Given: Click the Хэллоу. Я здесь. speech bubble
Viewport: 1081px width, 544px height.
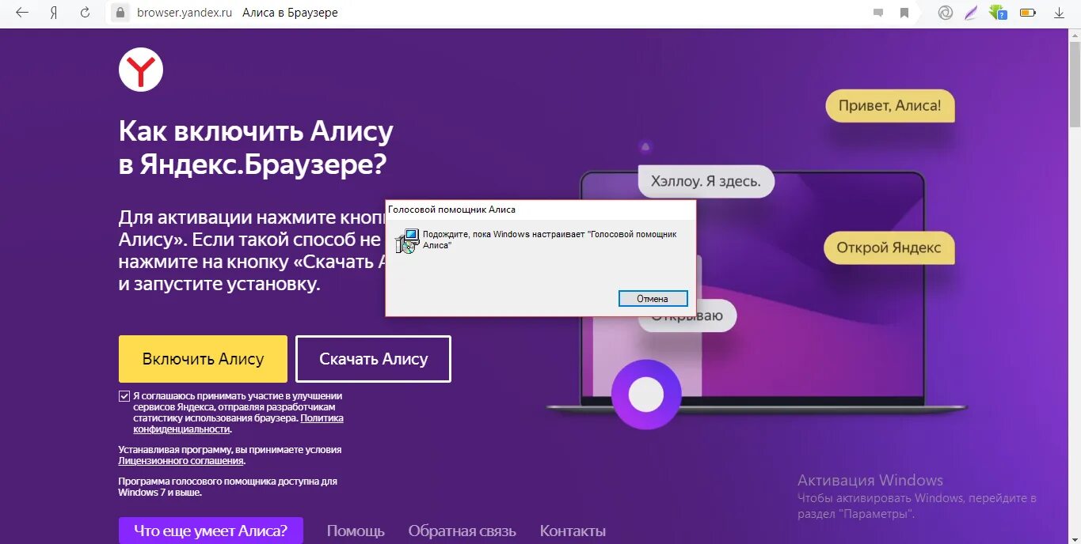Looking at the screenshot, I should pos(706,181).
